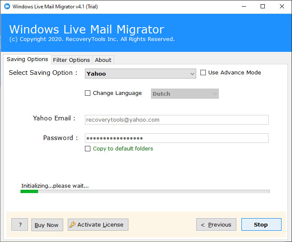This screenshot has width=292, height=242.
Task: Click the question mark help button
Action: tap(20, 224)
